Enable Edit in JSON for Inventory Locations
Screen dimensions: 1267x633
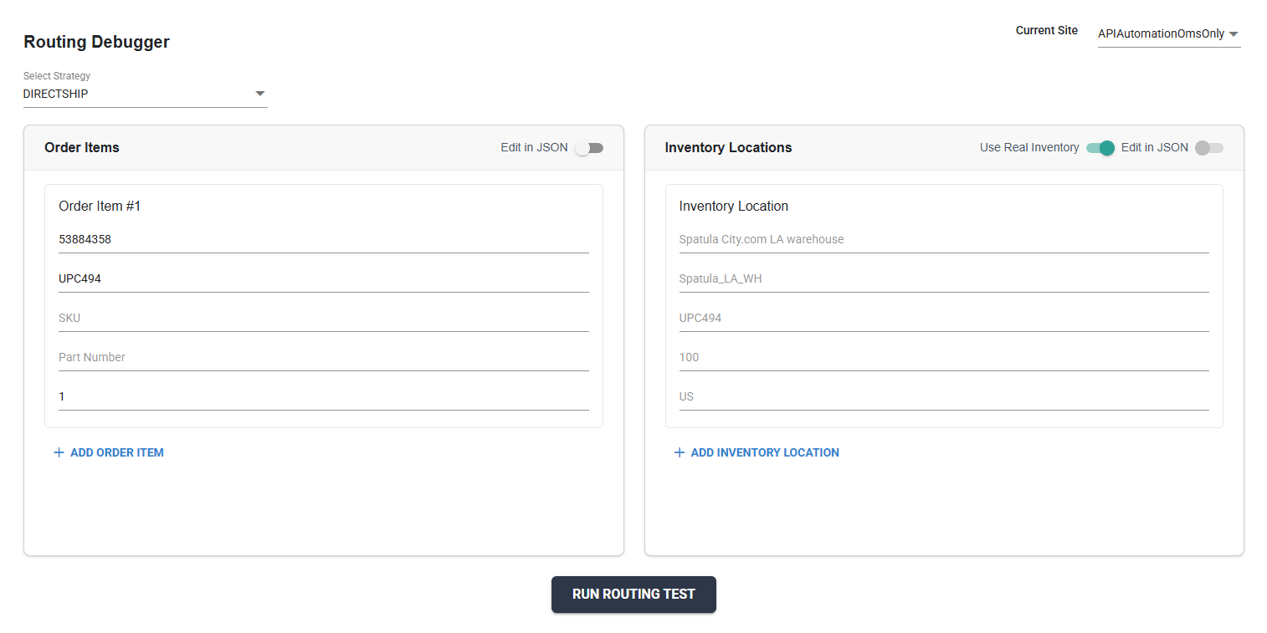click(1209, 148)
